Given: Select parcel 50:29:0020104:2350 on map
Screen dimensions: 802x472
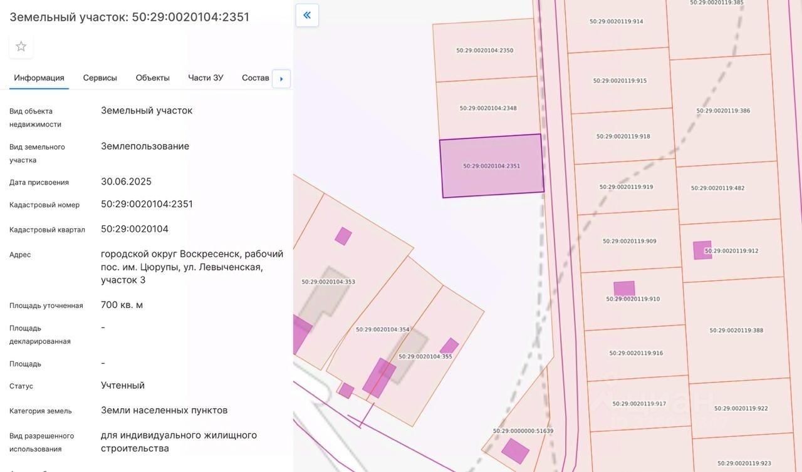Looking at the screenshot, I should (485, 50).
